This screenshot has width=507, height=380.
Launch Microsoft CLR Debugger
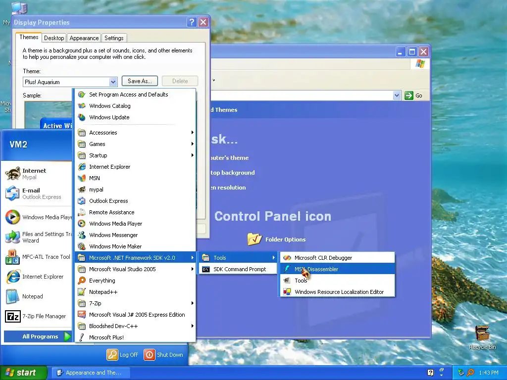coord(338,257)
